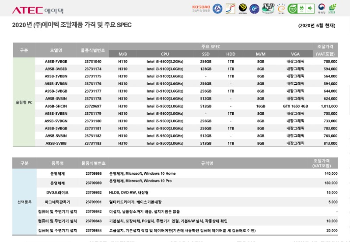Click spec '운영체제, Microsoft, Windows 10 Pro'
Screen dimensions: 350x242
tap(140, 181)
